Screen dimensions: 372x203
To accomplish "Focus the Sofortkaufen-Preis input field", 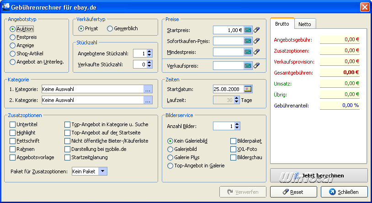I will coord(229,41).
